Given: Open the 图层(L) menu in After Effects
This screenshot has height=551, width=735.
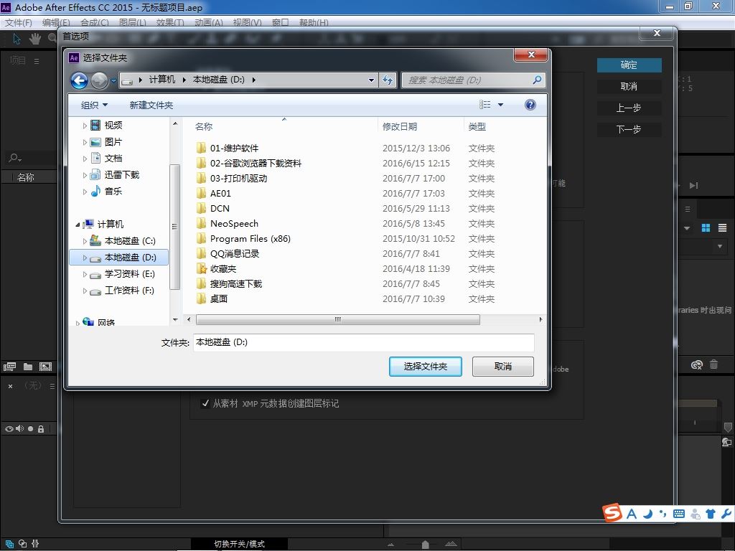Looking at the screenshot, I should (x=133, y=22).
